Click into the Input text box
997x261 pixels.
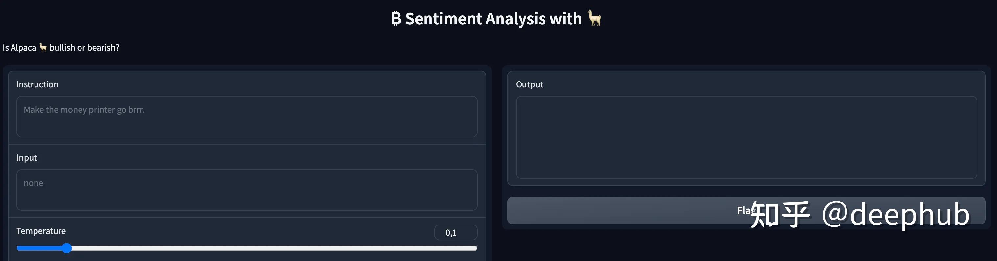tap(246, 190)
